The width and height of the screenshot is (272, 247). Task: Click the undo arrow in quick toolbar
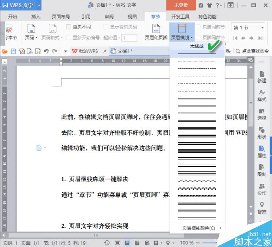[46, 51]
